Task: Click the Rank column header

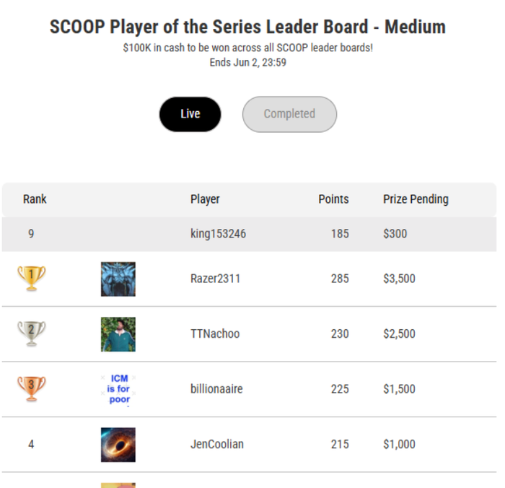Action: [35, 199]
